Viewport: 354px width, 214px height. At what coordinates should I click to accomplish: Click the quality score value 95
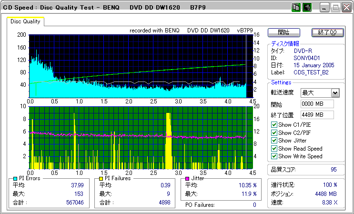click(x=334, y=170)
